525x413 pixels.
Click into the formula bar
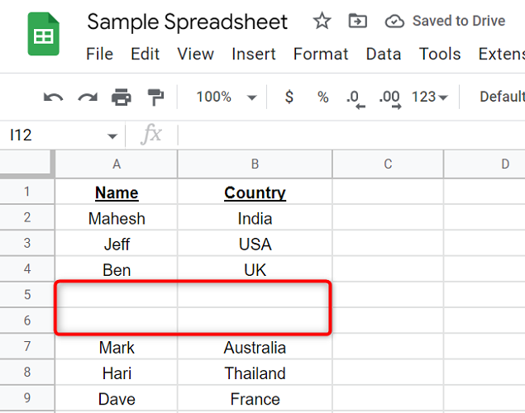coord(351,135)
